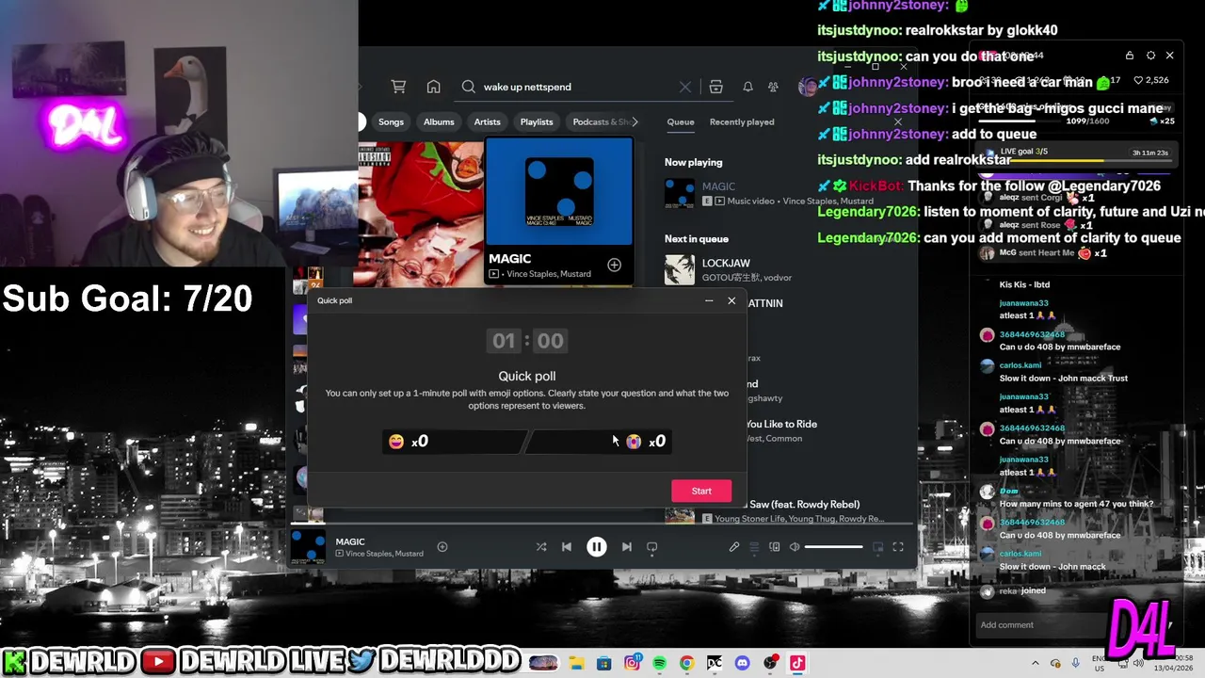This screenshot has height=678, width=1205.
Task: Open TikTok LIVE Studio from the taskbar
Action: click(x=797, y=663)
